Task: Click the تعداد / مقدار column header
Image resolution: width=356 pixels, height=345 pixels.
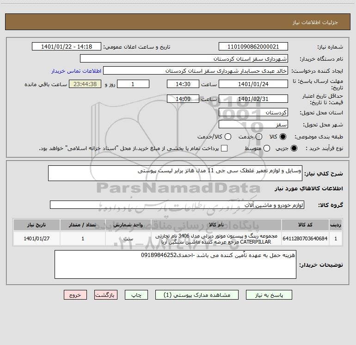Action: (83, 225)
